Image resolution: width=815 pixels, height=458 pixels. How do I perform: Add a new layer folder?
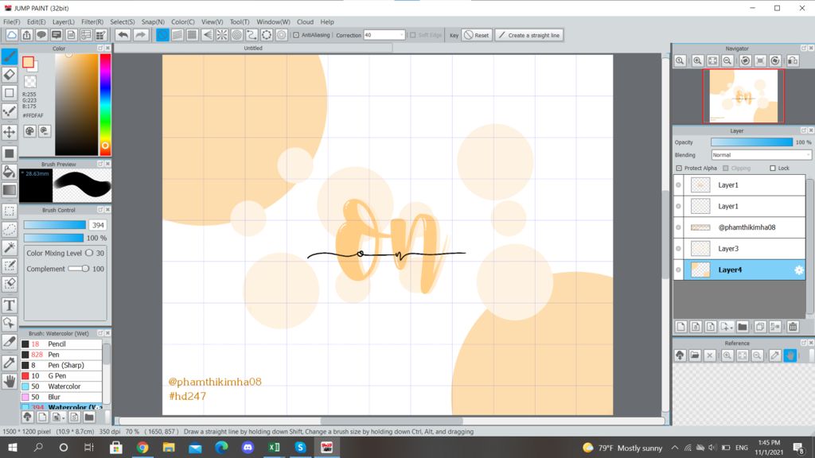point(743,327)
